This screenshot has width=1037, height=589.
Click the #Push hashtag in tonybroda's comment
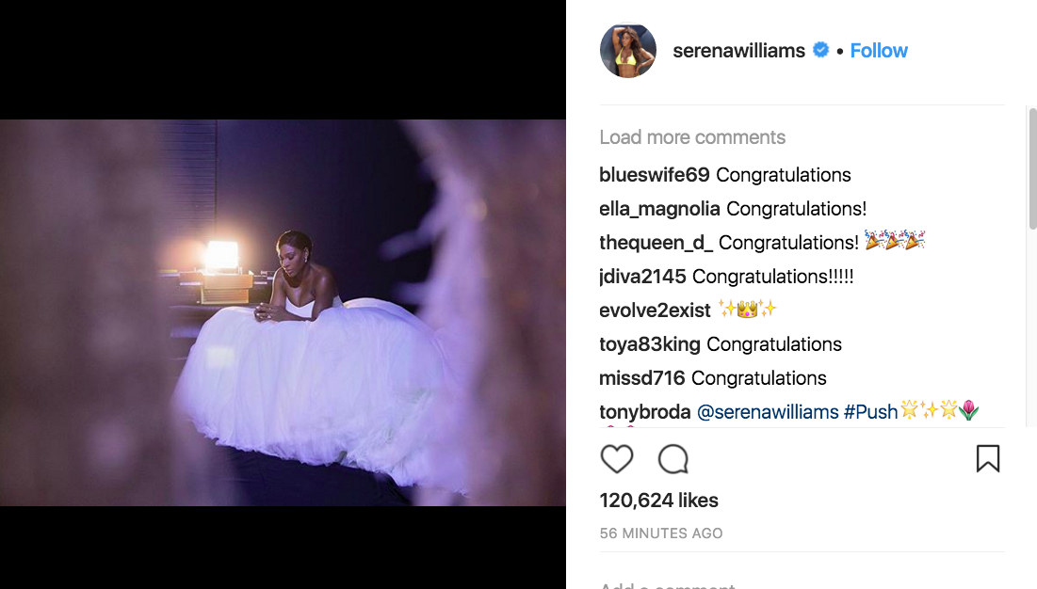click(871, 412)
